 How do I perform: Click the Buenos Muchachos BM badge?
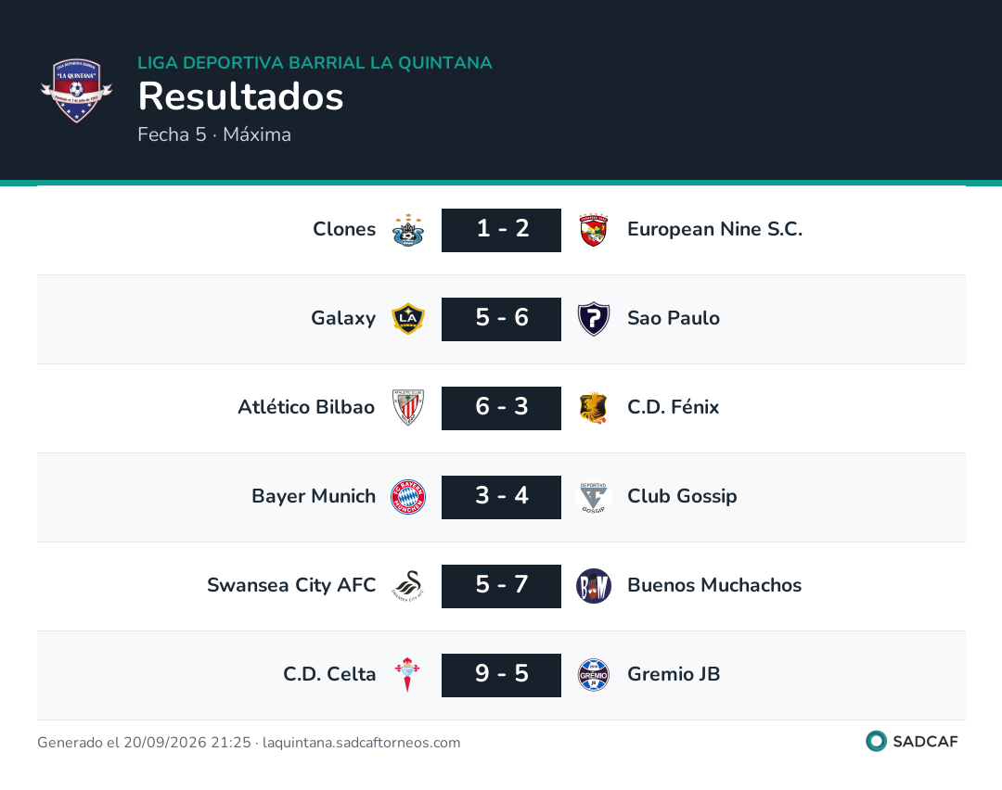pos(594,586)
